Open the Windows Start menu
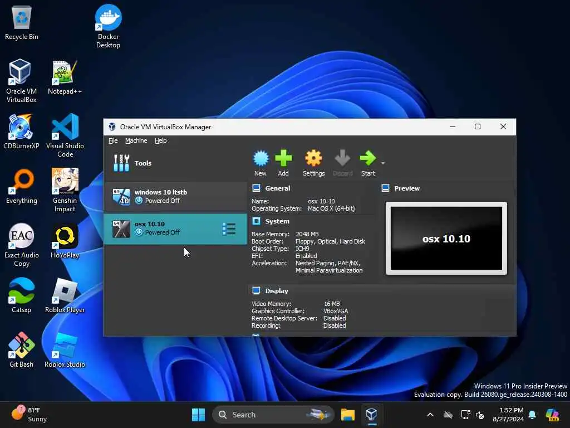Screen dimensions: 570x428 (x=199, y=415)
